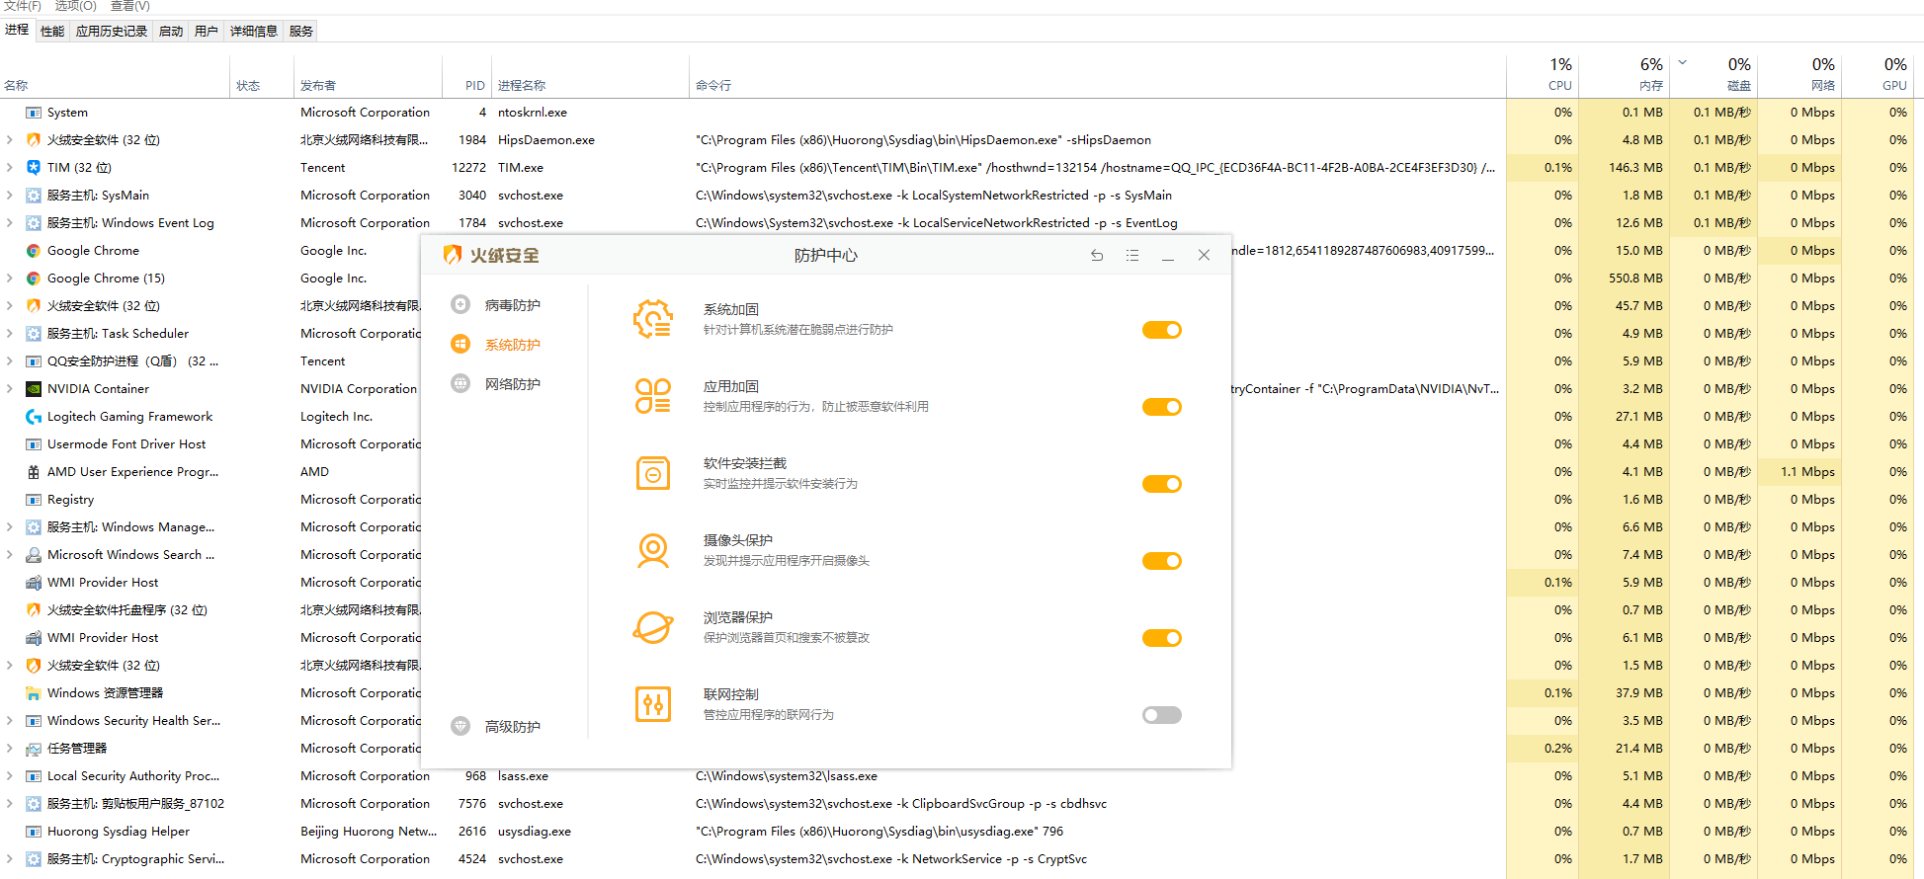Click the Microsoft Windows Search icon
The height and width of the screenshot is (879, 1924).
click(34, 554)
